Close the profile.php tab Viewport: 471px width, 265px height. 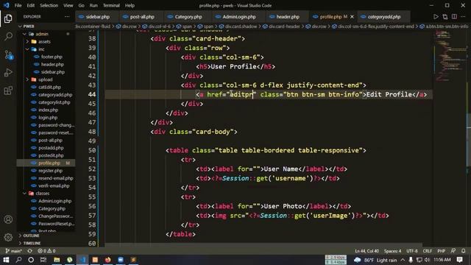pyautogui.click(x=352, y=17)
